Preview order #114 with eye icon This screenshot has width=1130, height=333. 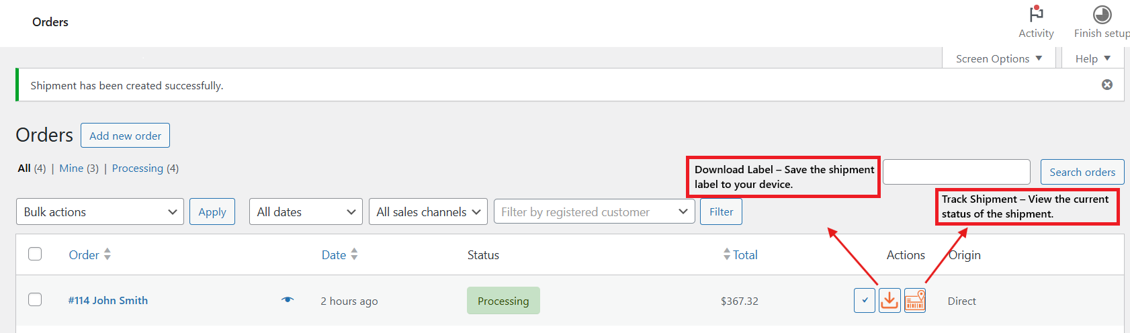(x=288, y=299)
